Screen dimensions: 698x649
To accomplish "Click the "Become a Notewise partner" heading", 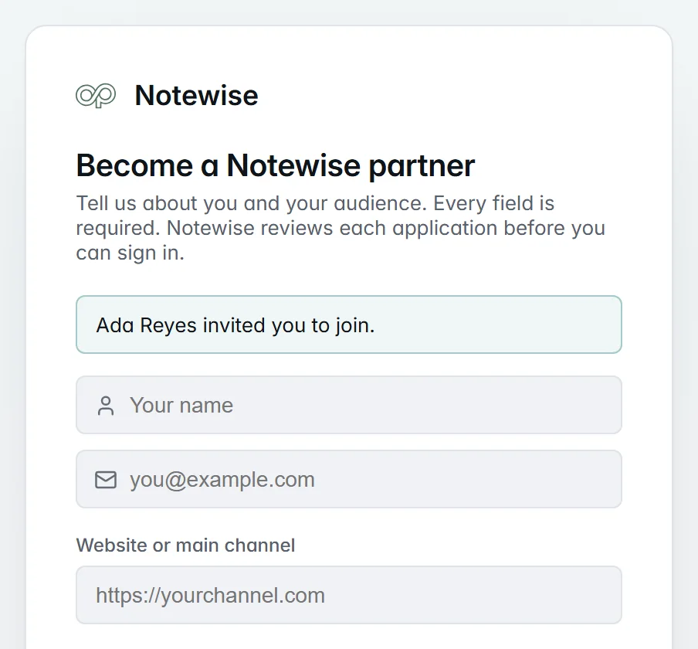I will pos(276,165).
